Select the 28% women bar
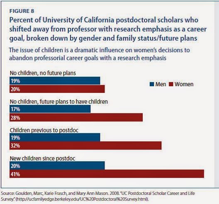This screenshot has height=204, width=219. (76, 117)
